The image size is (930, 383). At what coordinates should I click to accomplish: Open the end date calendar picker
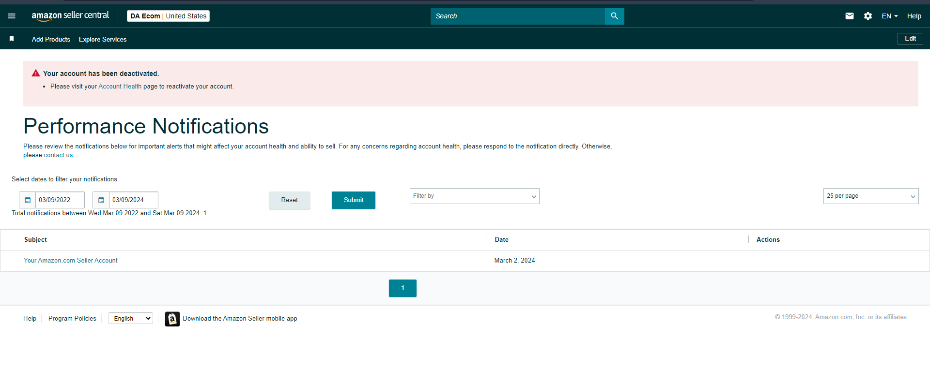pos(101,200)
